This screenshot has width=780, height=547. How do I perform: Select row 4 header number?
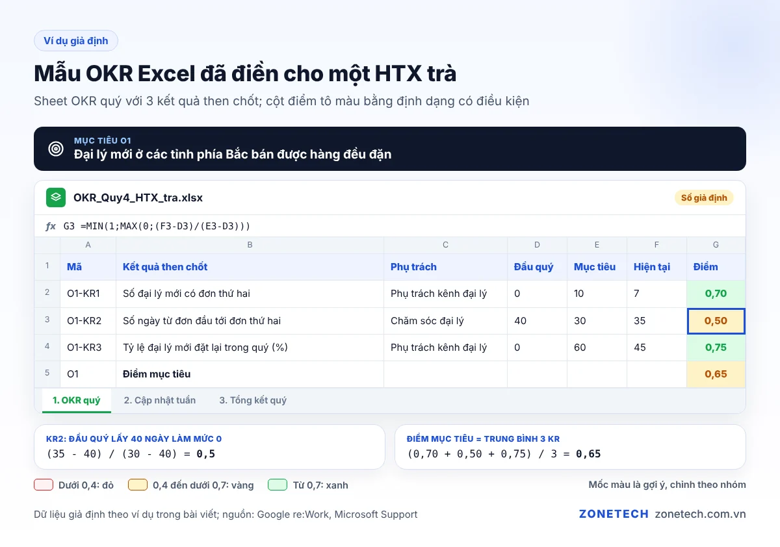pos(47,347)
